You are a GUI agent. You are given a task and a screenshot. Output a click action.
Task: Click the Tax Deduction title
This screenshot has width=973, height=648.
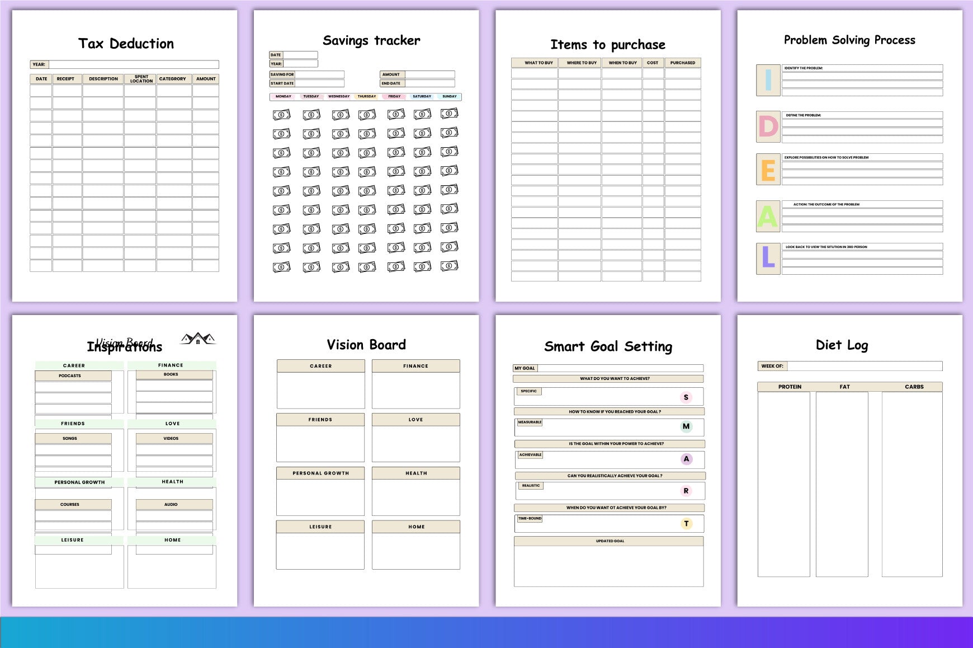126,44
